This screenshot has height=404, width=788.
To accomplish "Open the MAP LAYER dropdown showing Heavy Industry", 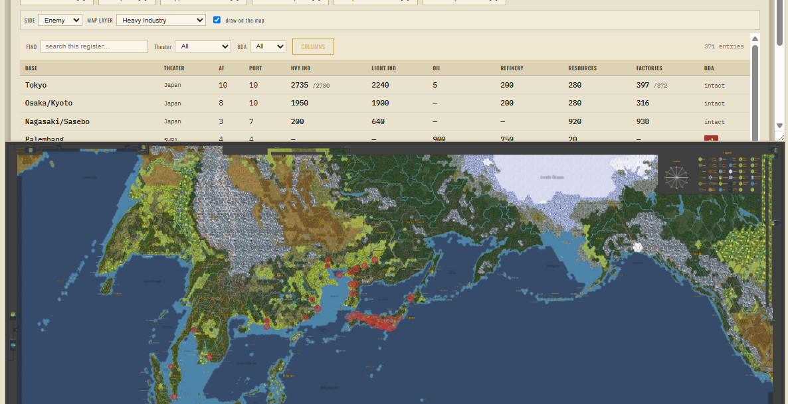I will click(x=161, y=20).
